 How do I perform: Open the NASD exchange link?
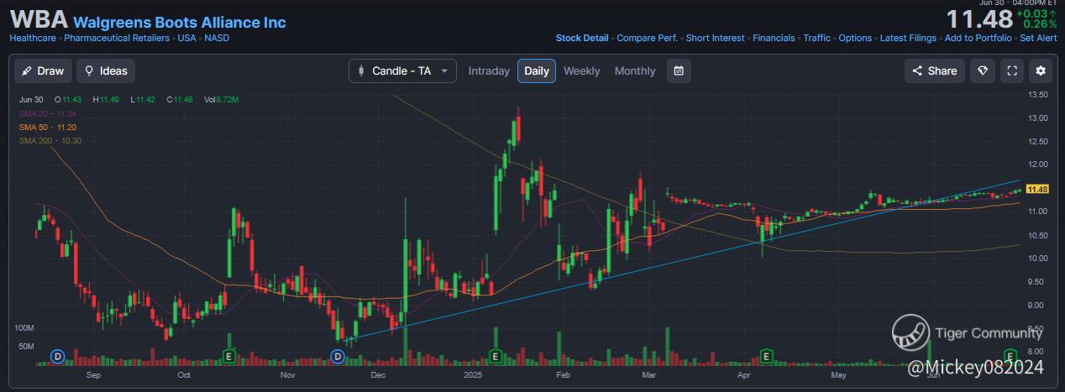click(x=216, y=38)
